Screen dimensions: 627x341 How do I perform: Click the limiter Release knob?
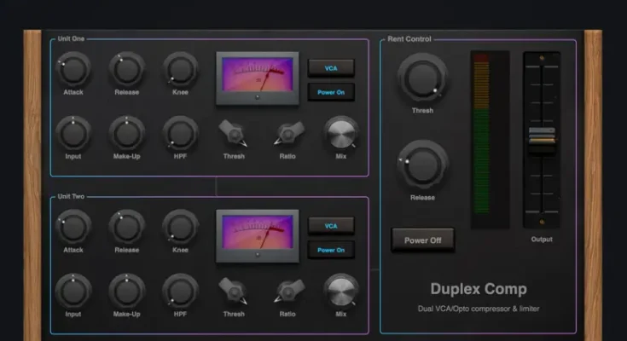coord(422,165)
